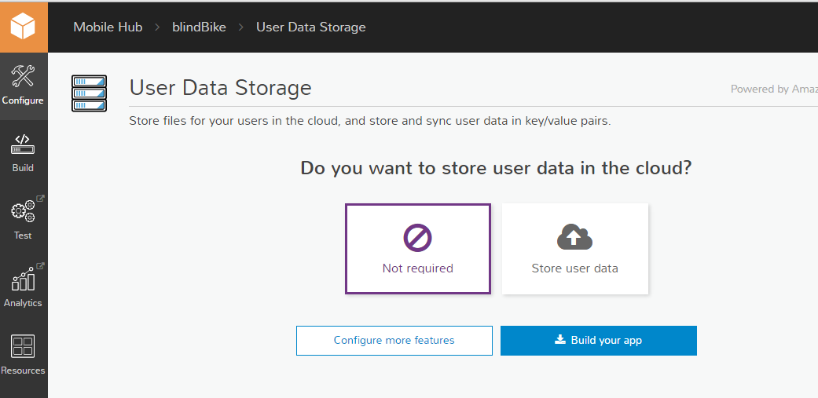Click the purple prohibition circle icon
Viewport: 818px width, 398px height.
tap(417, 237)
